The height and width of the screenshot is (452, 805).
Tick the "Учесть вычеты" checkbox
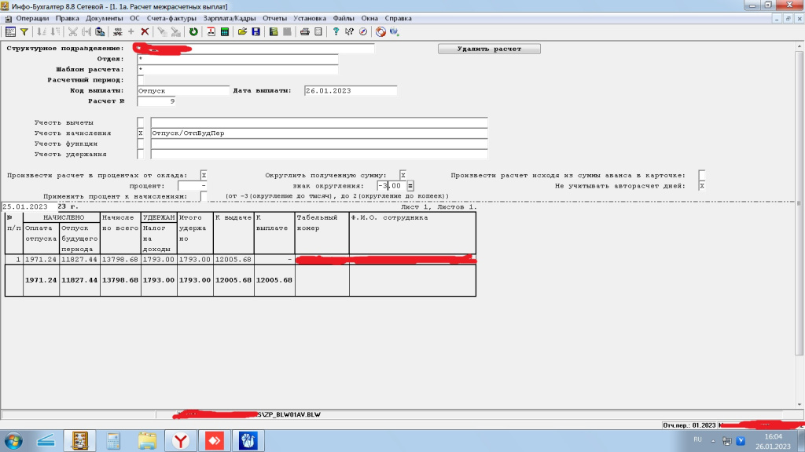click(x=141, y=122)
